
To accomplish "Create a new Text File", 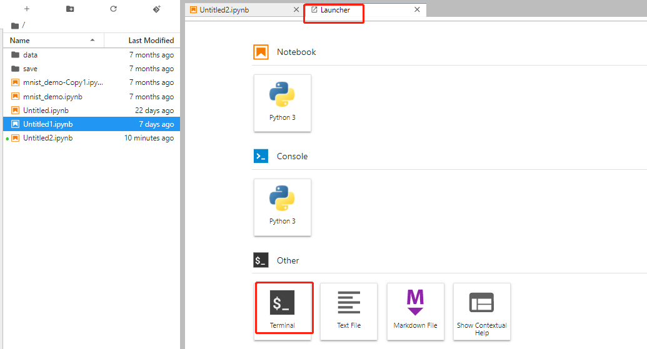I will click(349, 311).
